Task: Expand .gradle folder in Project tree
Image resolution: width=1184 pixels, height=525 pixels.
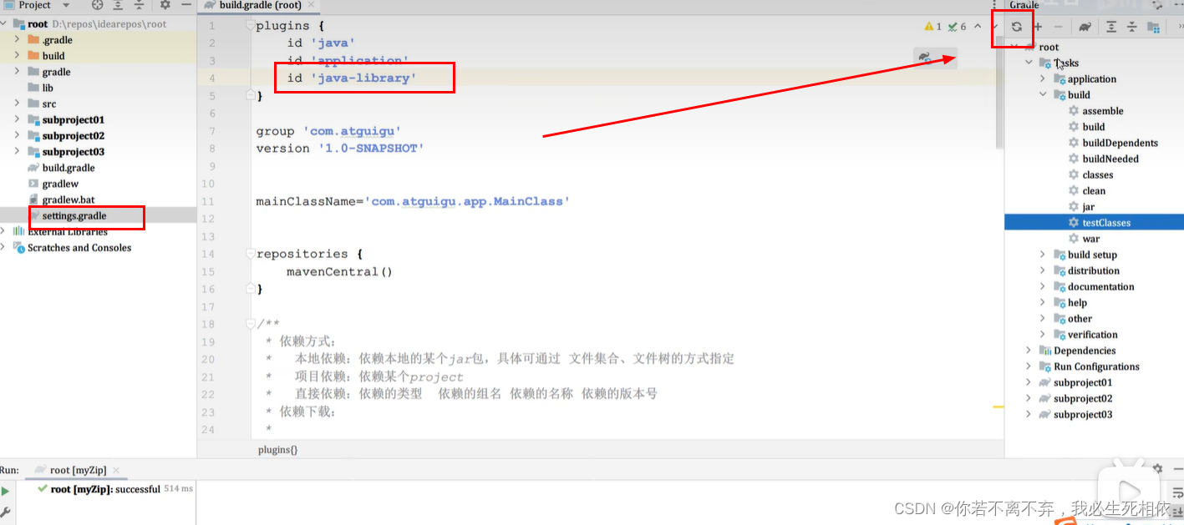Action: (18, 39)
